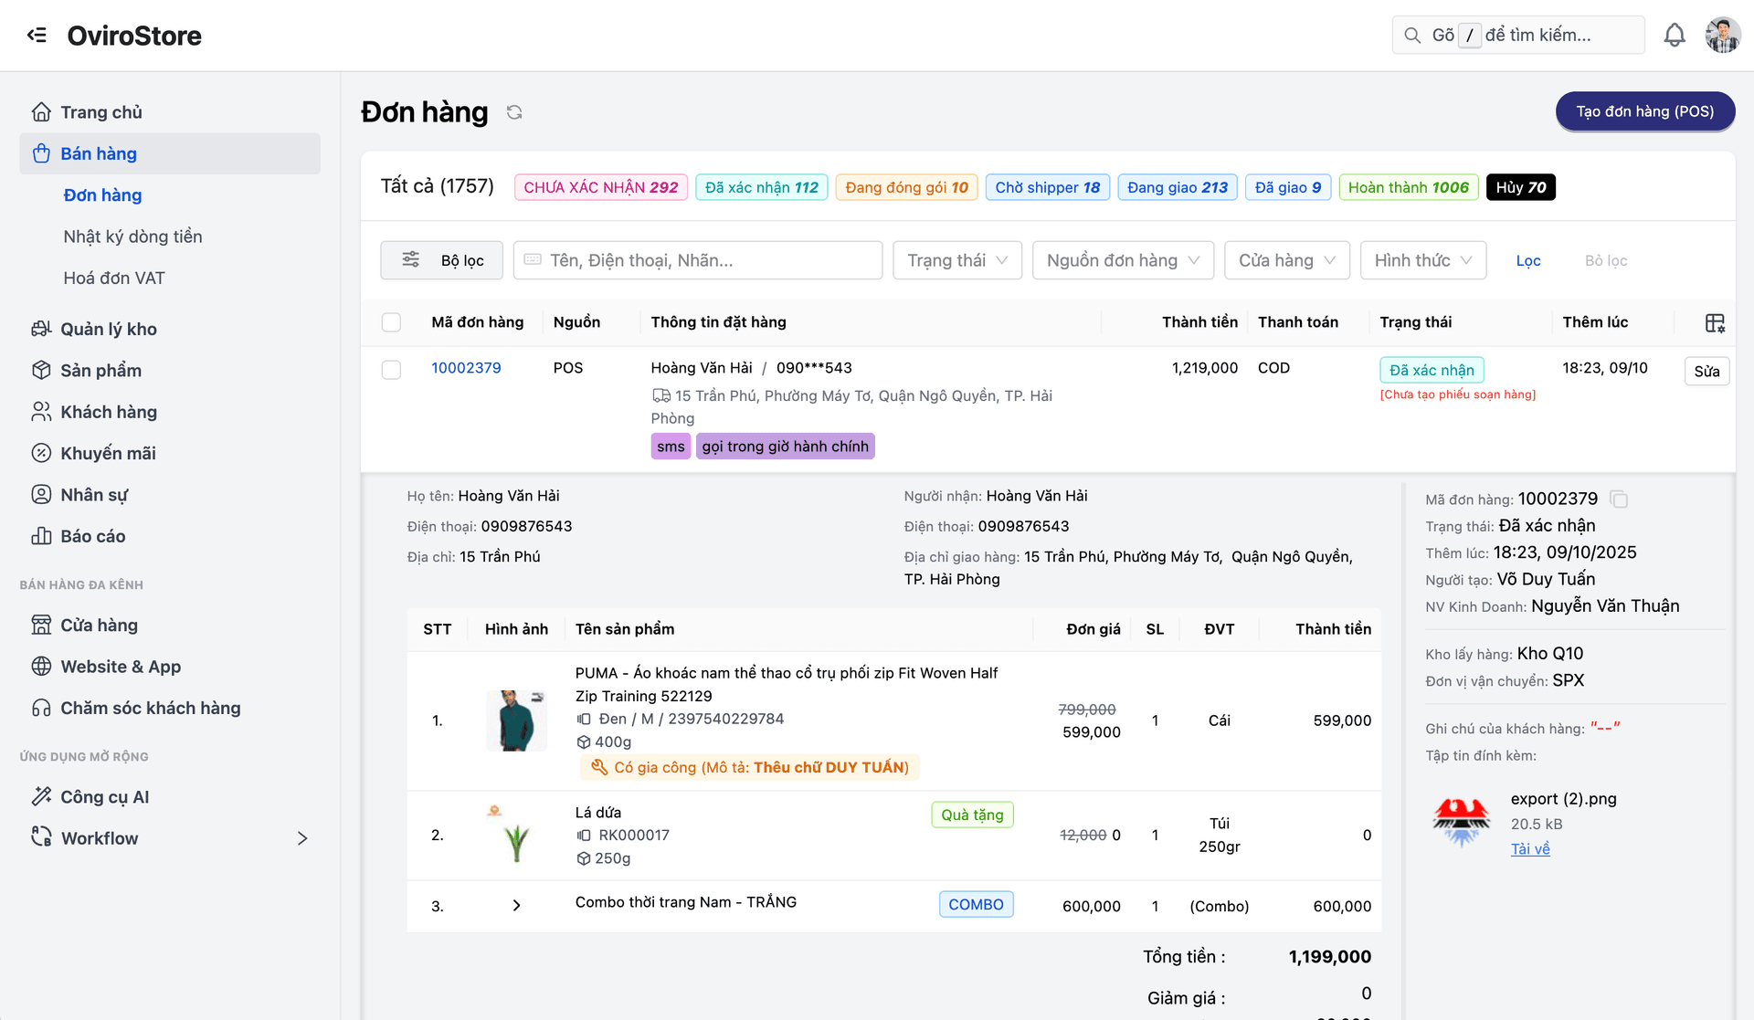This screenshot has width=1754, height=1020.
Task: Click the Tạo đơn hàng (POS) button
Action: 1644,111
